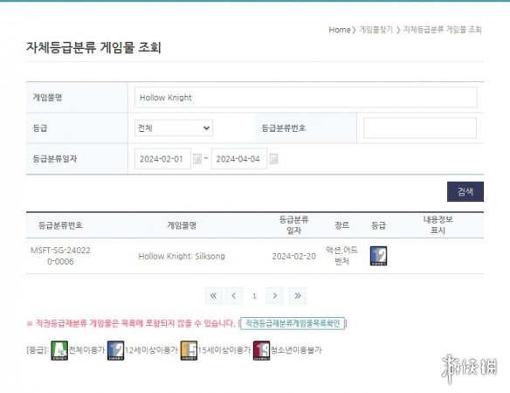Click the start date field 2024-02-01
The width and height of the screenshot is (510, 393).
click(162, 159)
